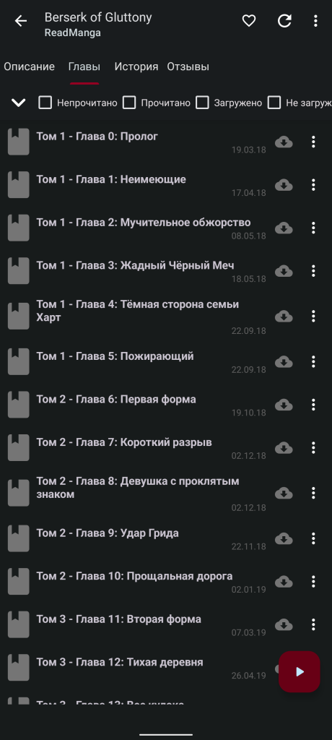Switch to the Описание tab
The height and width of the screenshot is (740, 332).
[x=30, y=66]
